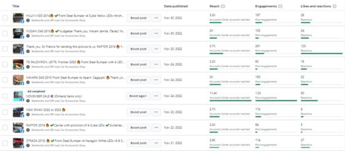Boost the NISSAN D40 2015 post
This screenshot has height=151, width=345.
tap(138, 33)
